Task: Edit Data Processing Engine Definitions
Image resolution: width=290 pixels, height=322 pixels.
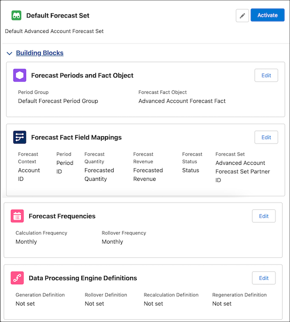Action: coord(263,278)
